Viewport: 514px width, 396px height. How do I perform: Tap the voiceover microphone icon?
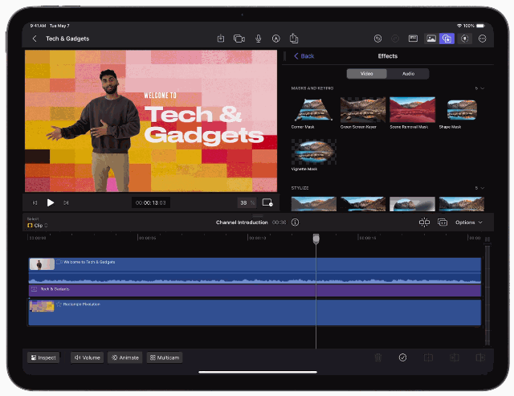[259, 39]
